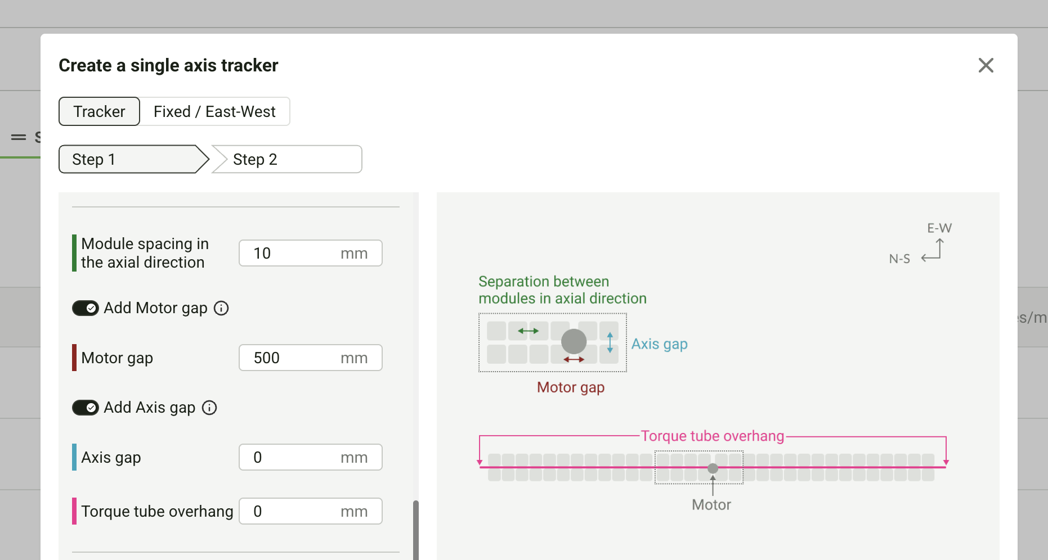Click the Axis gap label in diagram
The image size is (1048, 560).
click(660, 344)
